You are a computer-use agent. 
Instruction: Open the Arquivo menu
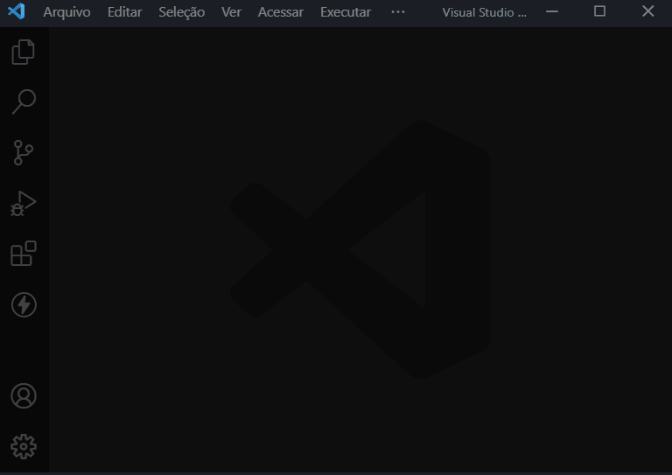[x=66, y=12]
